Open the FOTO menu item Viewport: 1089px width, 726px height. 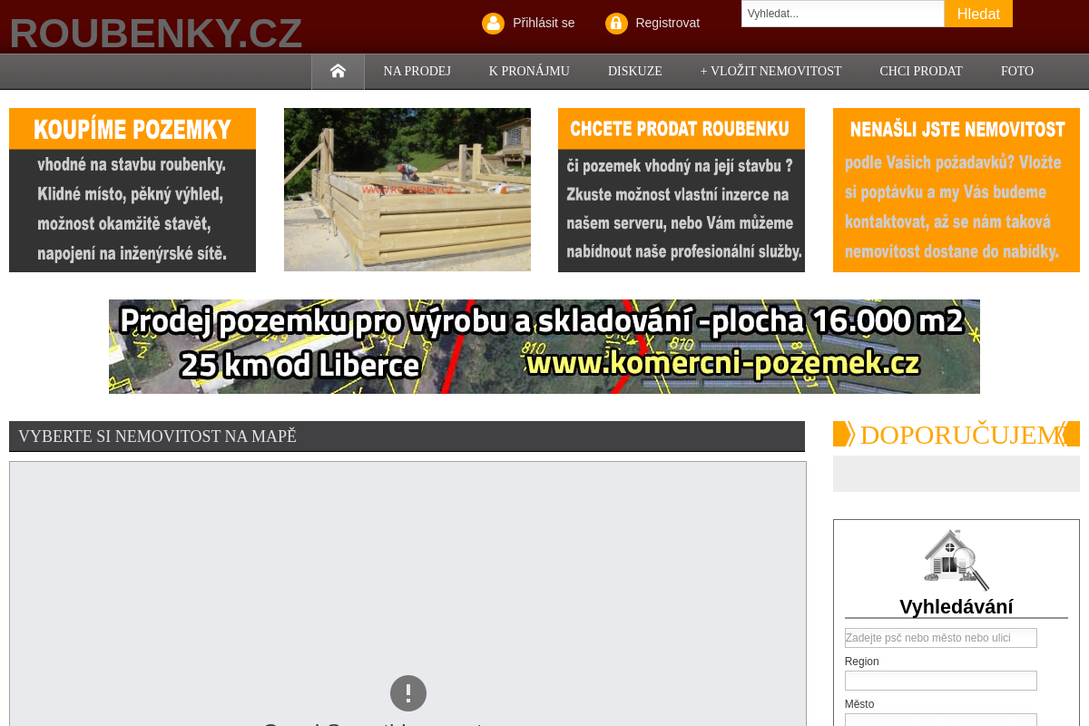[1017, 71]
